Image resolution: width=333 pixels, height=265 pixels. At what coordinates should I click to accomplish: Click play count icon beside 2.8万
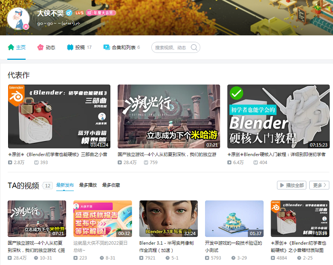coord(10,162)
